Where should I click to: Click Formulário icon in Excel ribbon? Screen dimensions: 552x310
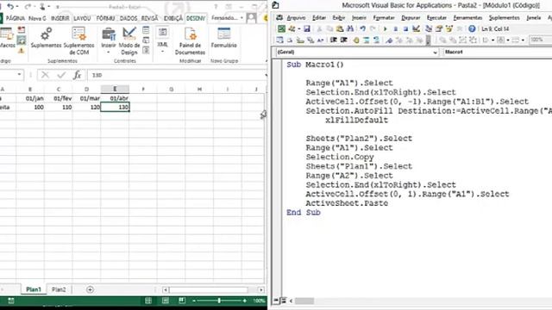[224, 34]
